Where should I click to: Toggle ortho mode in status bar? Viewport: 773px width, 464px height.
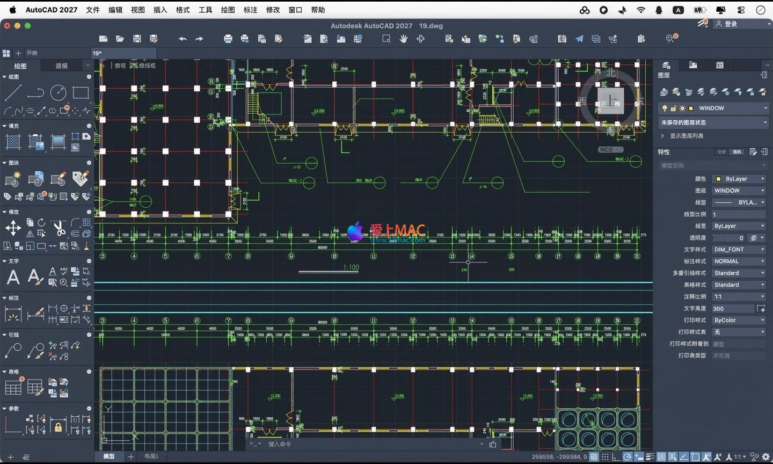coord(616,456)
